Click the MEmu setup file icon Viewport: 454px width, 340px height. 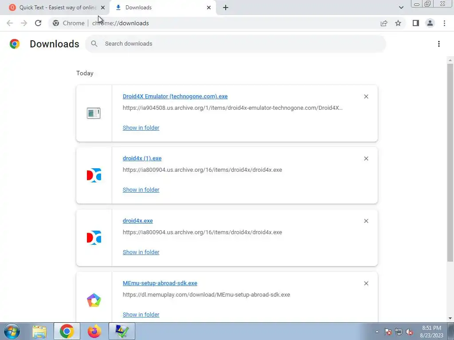coord(94,300)
